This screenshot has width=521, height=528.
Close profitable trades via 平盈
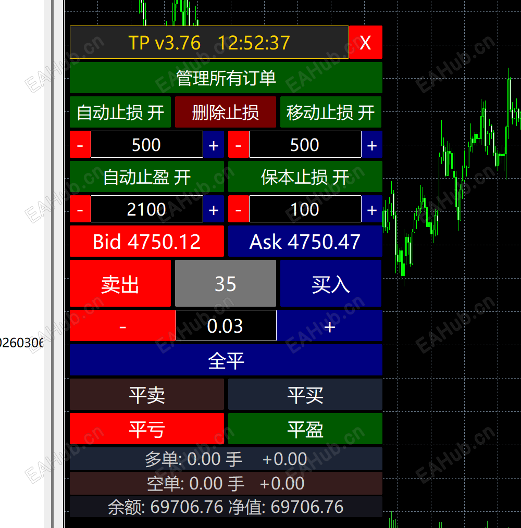305,428
